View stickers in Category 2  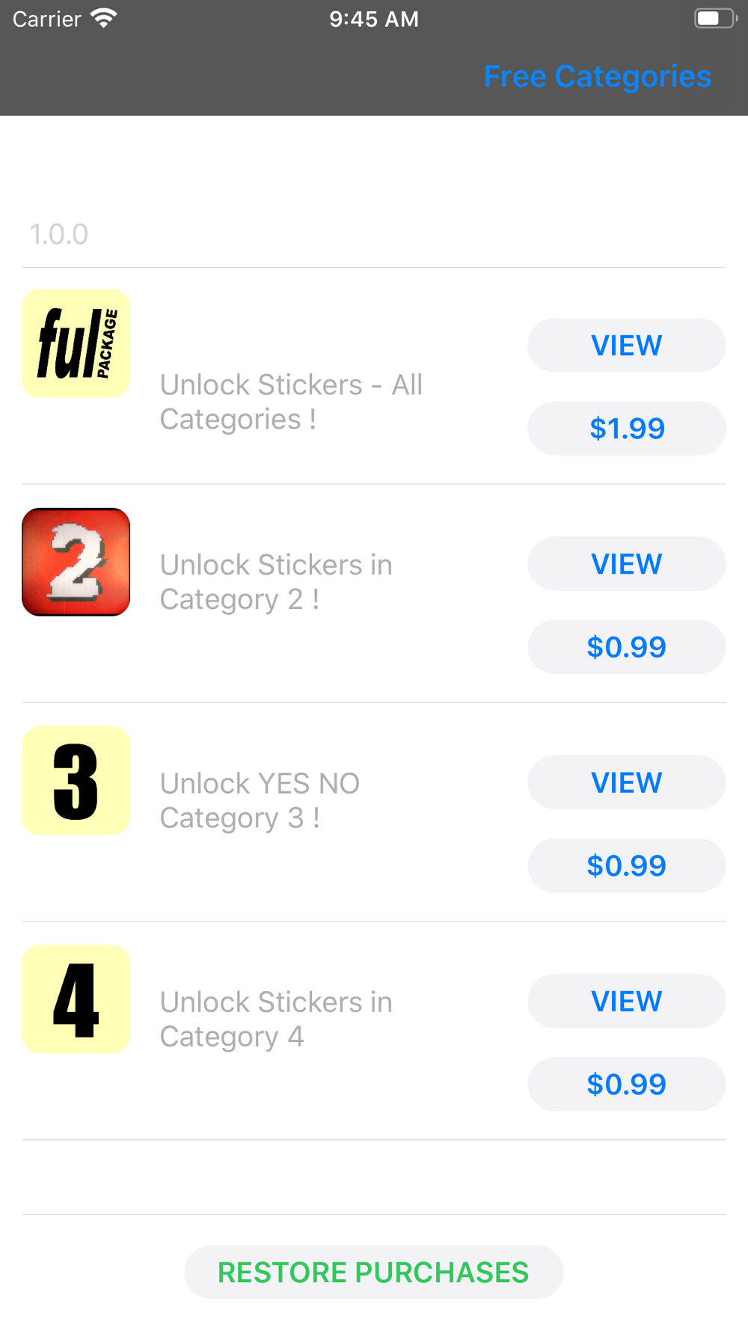(627, 564)
